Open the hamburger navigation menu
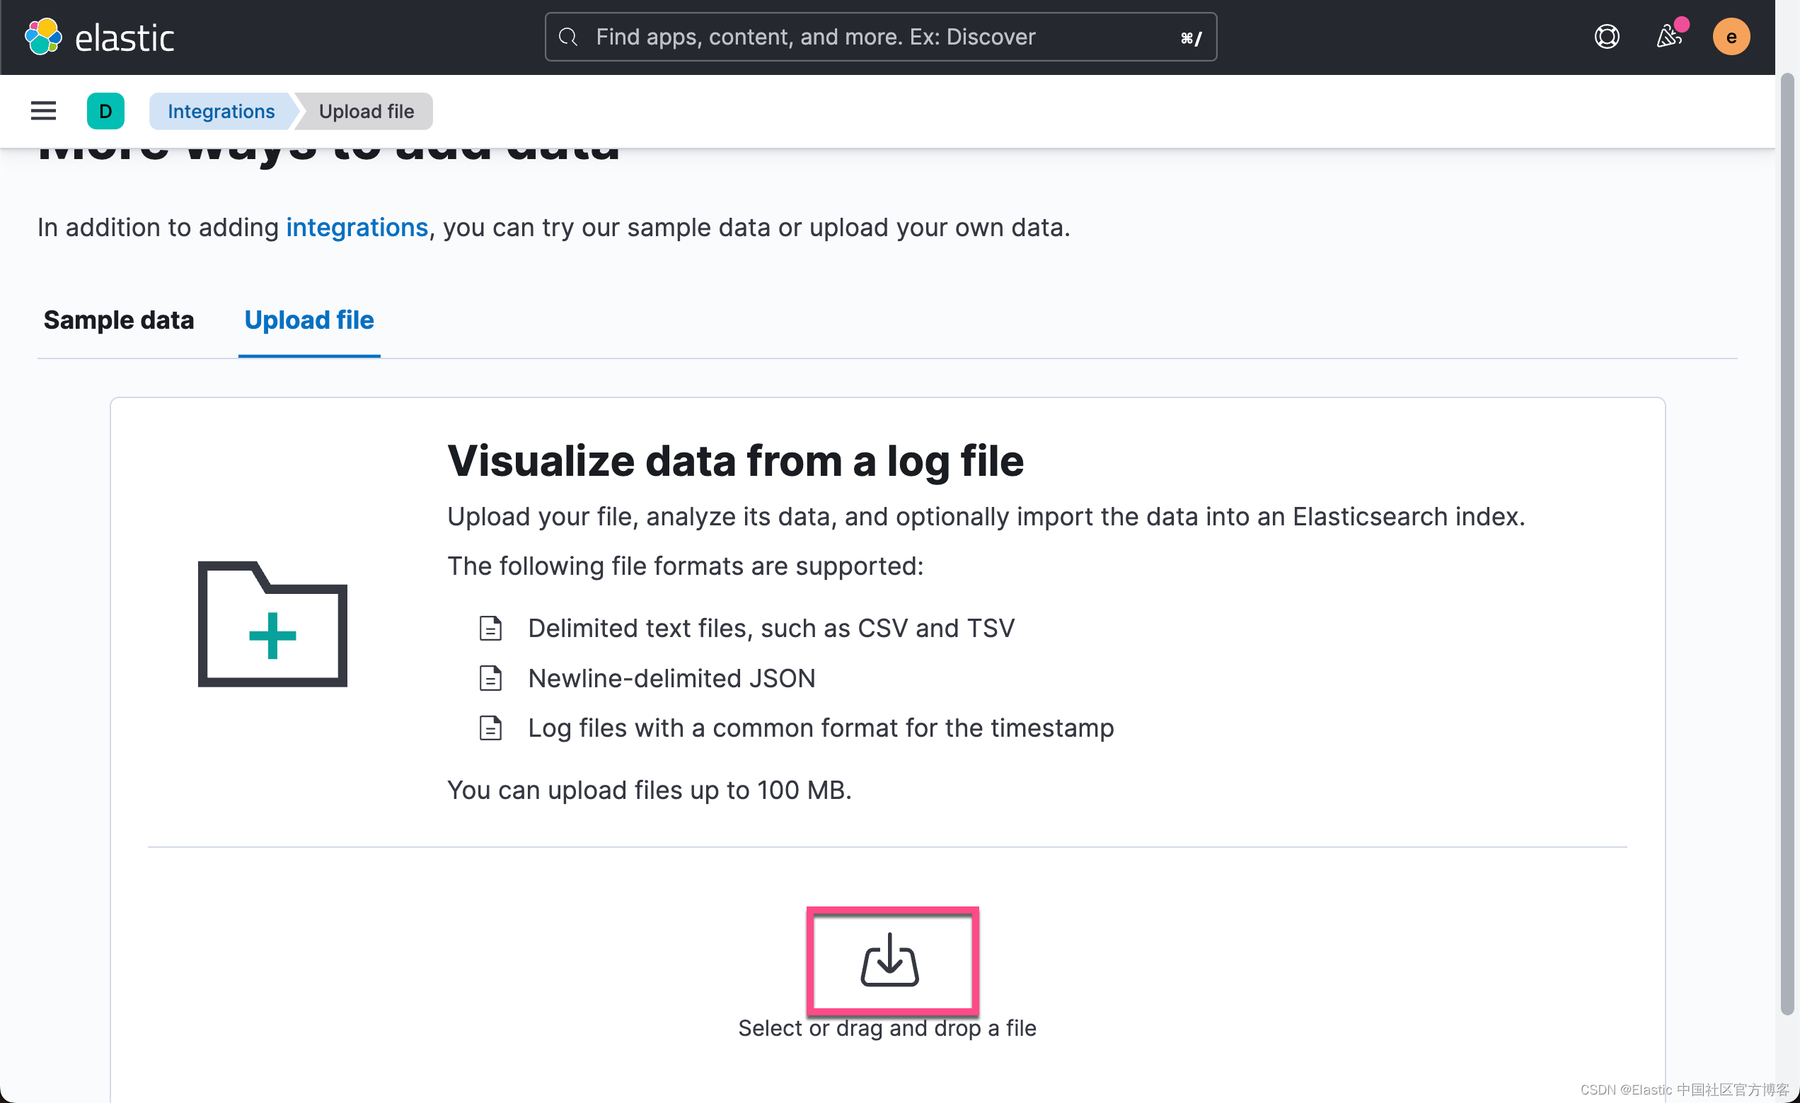Image resolution: width=1800 pixels, height=1103 pixels. [x=42, y=110]
